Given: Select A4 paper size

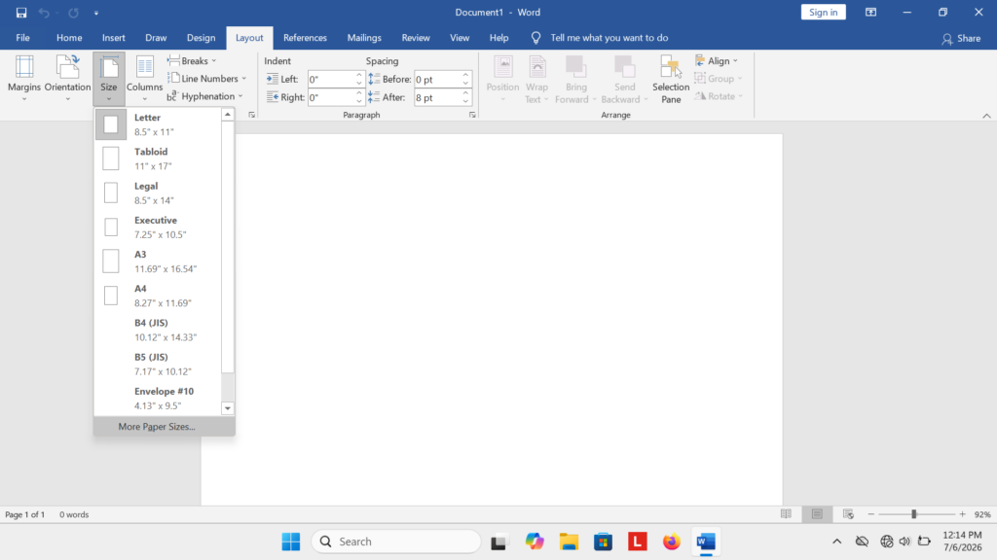Looking at the screenshot, I should click(158, 296).
